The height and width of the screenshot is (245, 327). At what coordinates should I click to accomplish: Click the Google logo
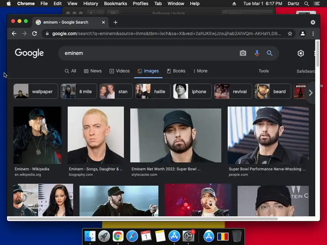point(29,53)
